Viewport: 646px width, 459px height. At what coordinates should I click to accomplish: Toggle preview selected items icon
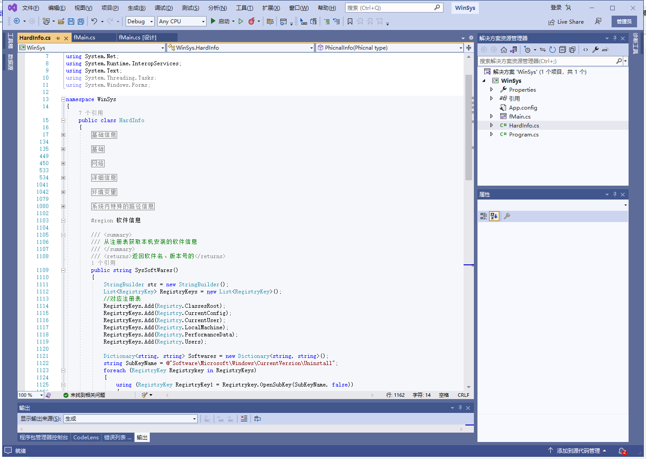point(605,50)
